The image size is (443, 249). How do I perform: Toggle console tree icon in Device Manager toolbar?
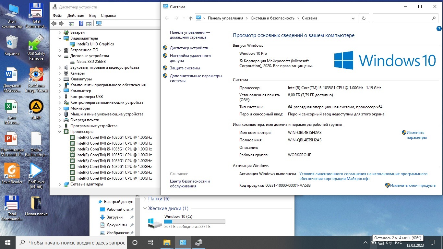71,23
